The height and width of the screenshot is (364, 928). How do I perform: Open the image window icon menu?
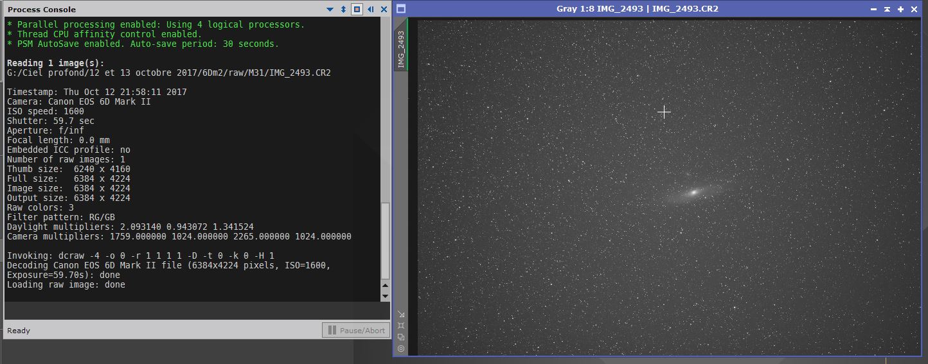point(401,9)
